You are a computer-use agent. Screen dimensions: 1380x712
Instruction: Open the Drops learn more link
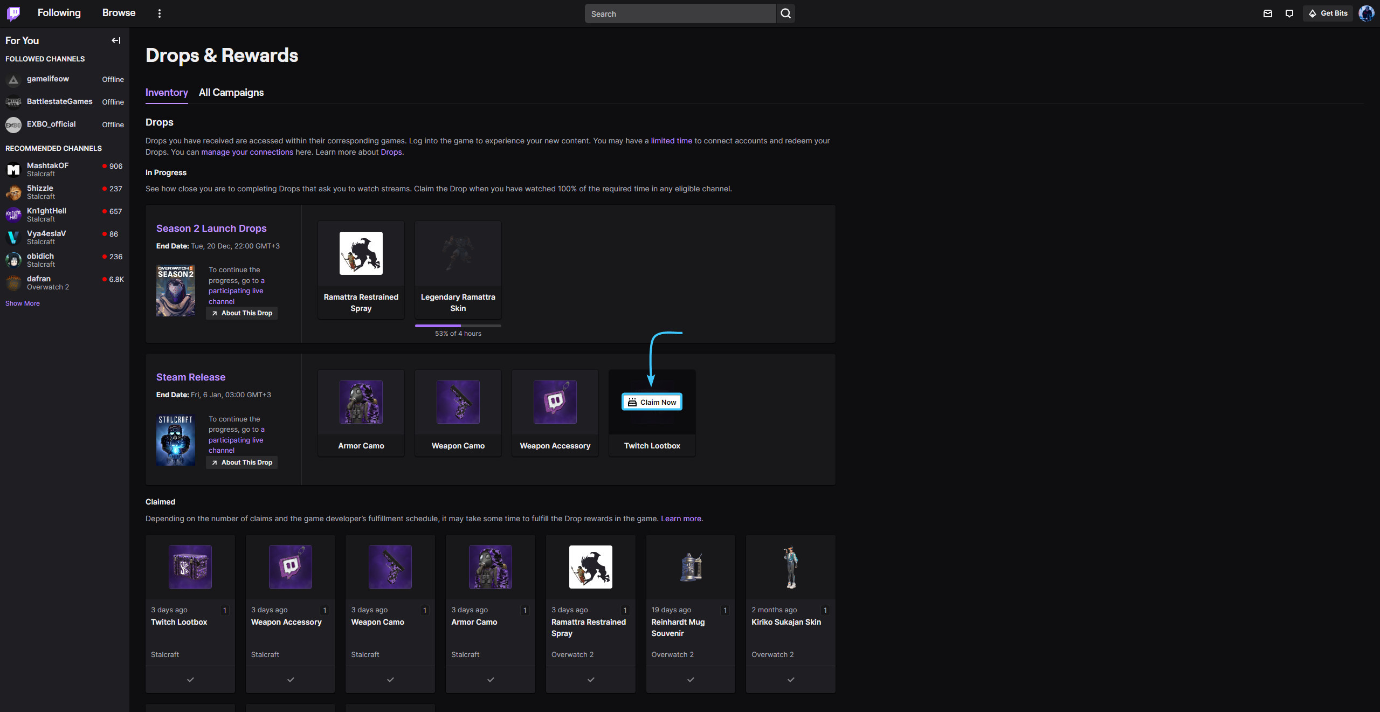coord(391,152)
